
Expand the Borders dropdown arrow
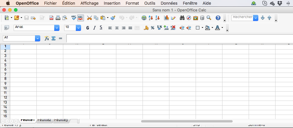click(202, 28)
